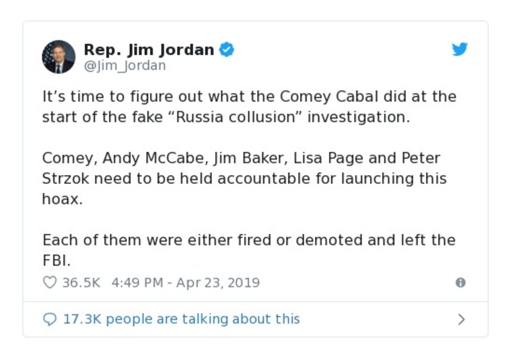
Task: Click the paragraph starting "It's time to figure"
Action: 249,107
